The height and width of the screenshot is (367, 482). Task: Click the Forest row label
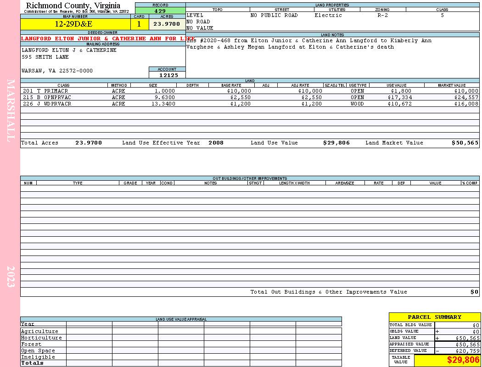pyautogui.click(x=31, y=344)
